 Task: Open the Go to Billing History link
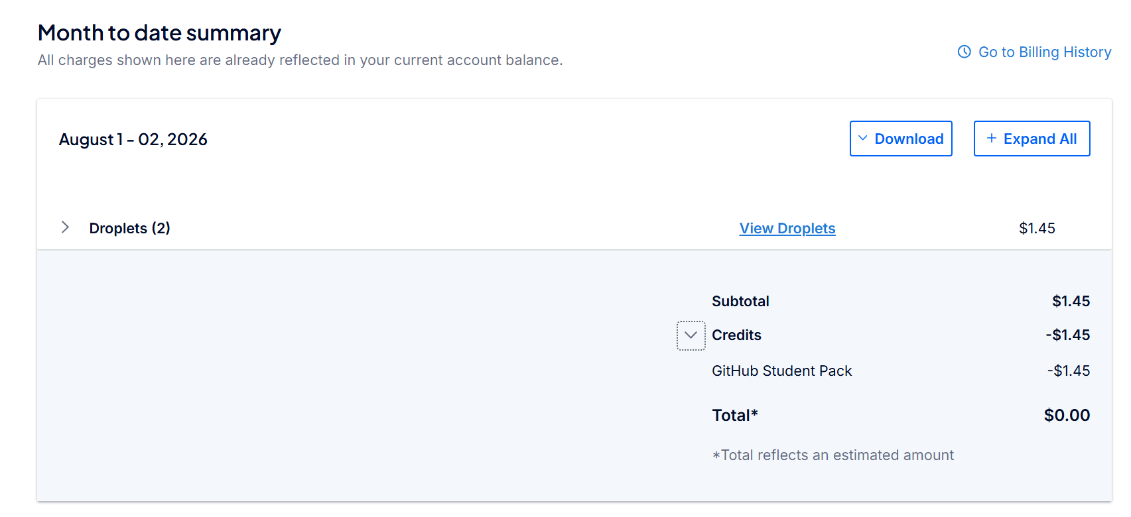[1035, 52]
